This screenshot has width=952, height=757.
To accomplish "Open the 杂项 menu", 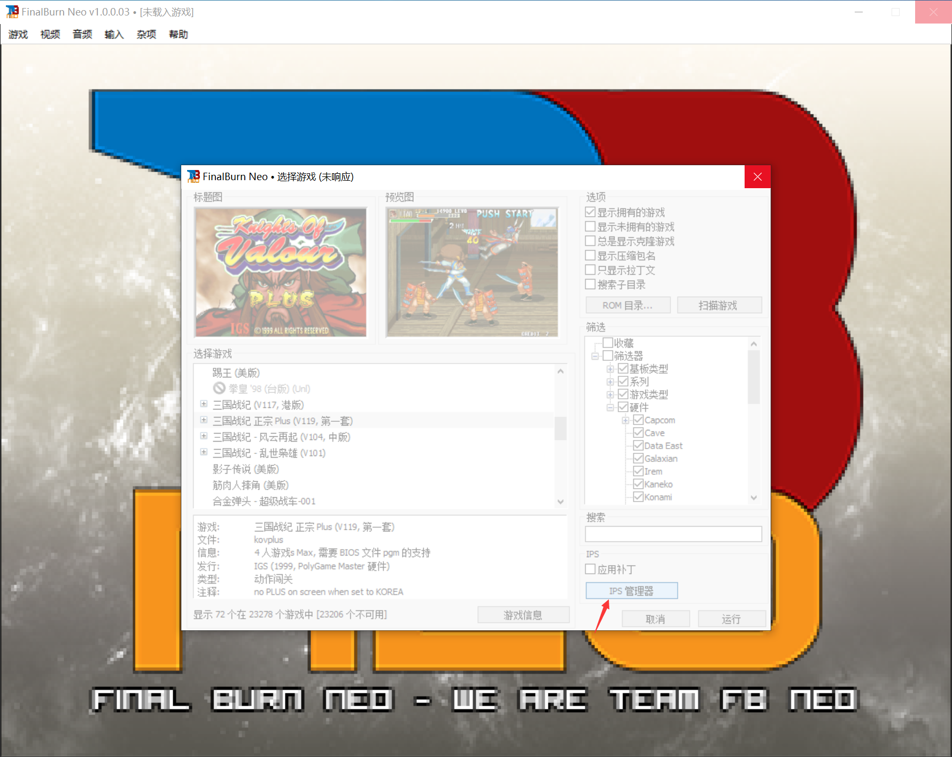I will tap(146, 34).
